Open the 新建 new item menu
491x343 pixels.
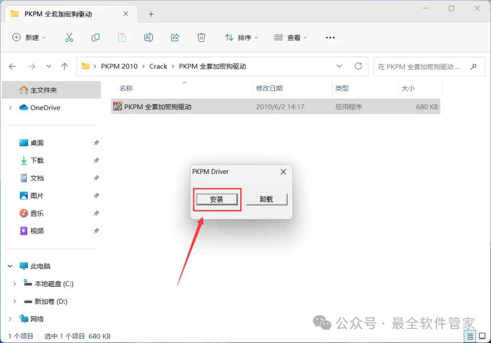(29, 38)
